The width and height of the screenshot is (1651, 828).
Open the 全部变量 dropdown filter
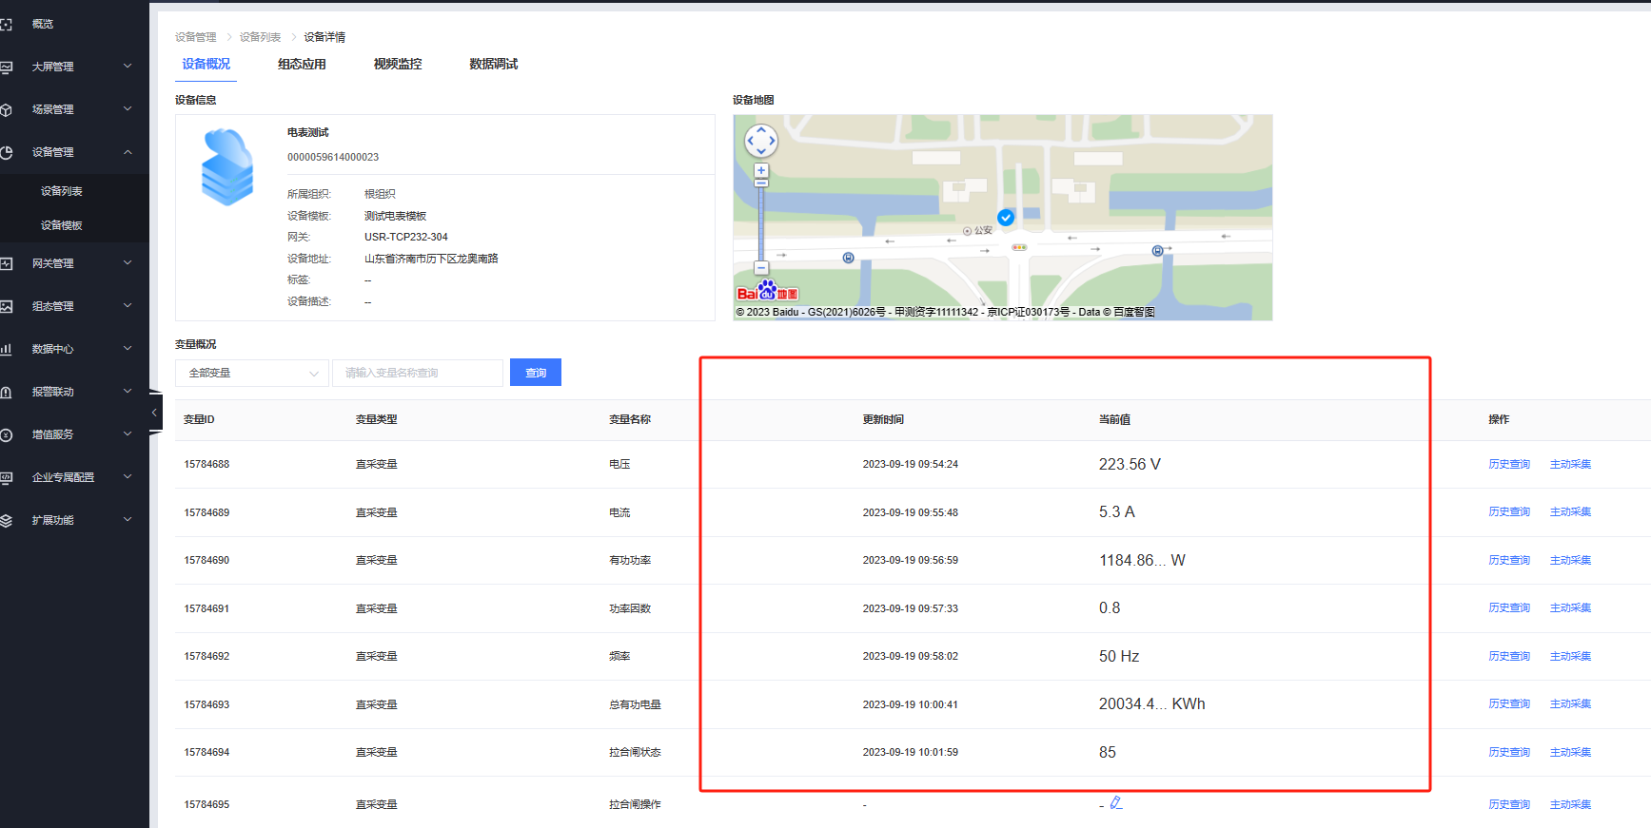252,373
